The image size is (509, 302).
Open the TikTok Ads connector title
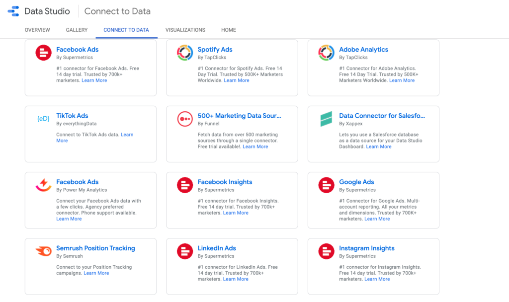pyautogui.click(x=72, y=115)
